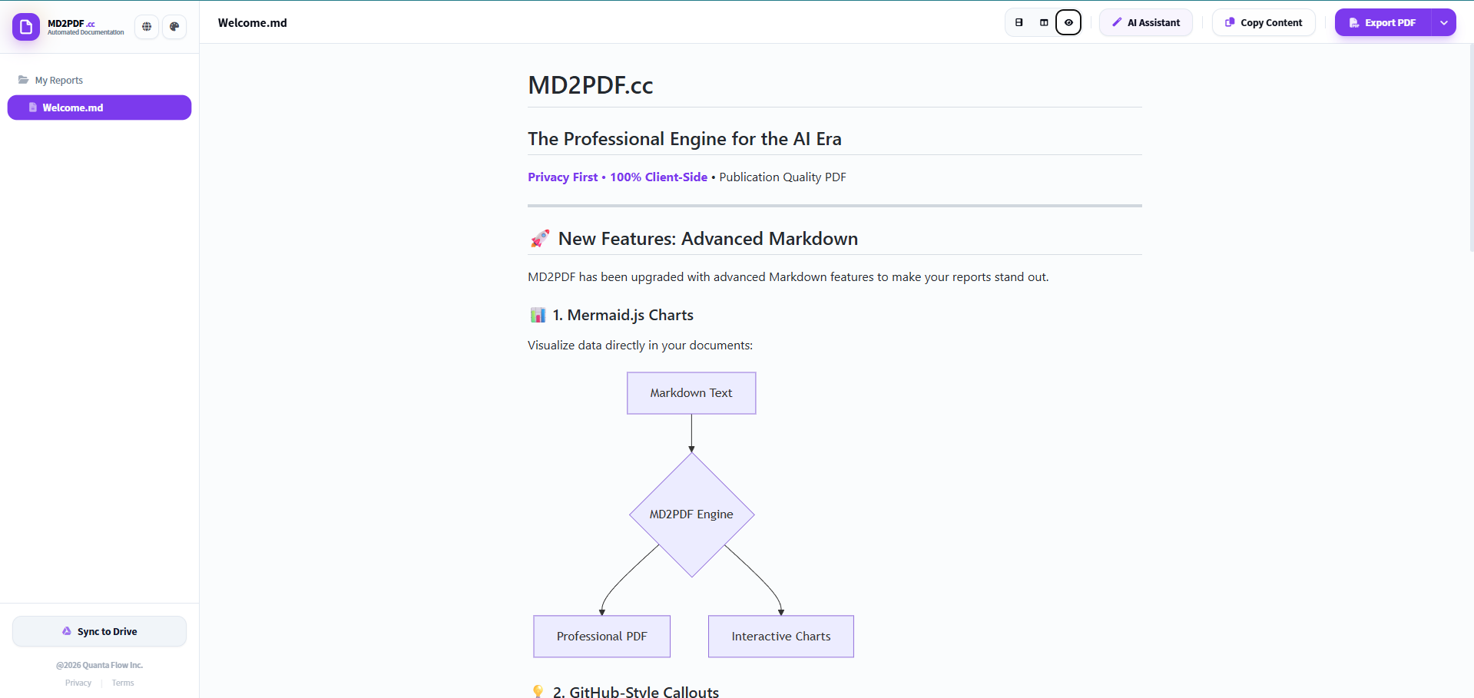Click the MD2PDF Engine diamond node
The image size is (1474, 698).
pos(691,514)
